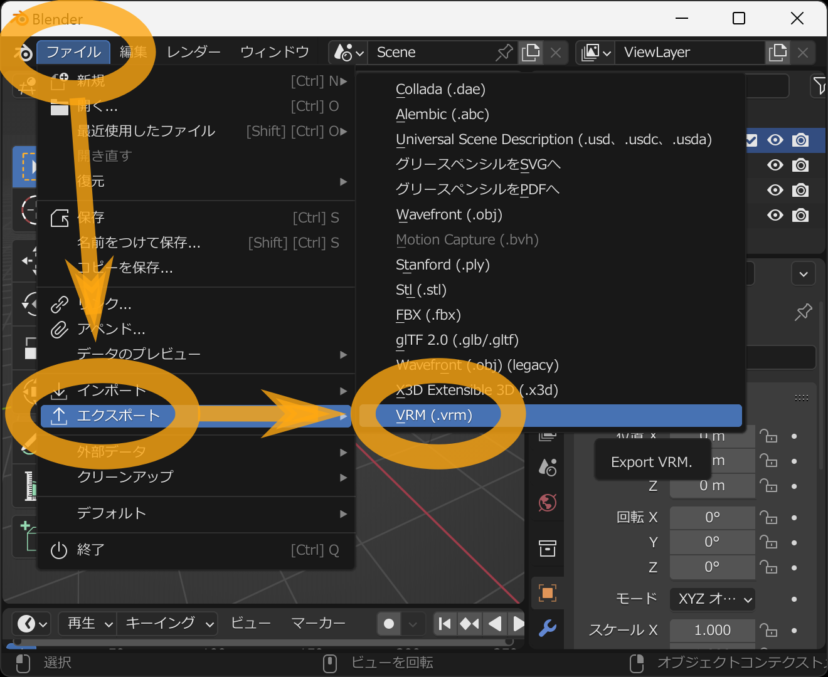Viewport: 828px width, 677px height.
Task: Expand the インポート submenu
Action: pyautogui.click(x=196, y=391)
